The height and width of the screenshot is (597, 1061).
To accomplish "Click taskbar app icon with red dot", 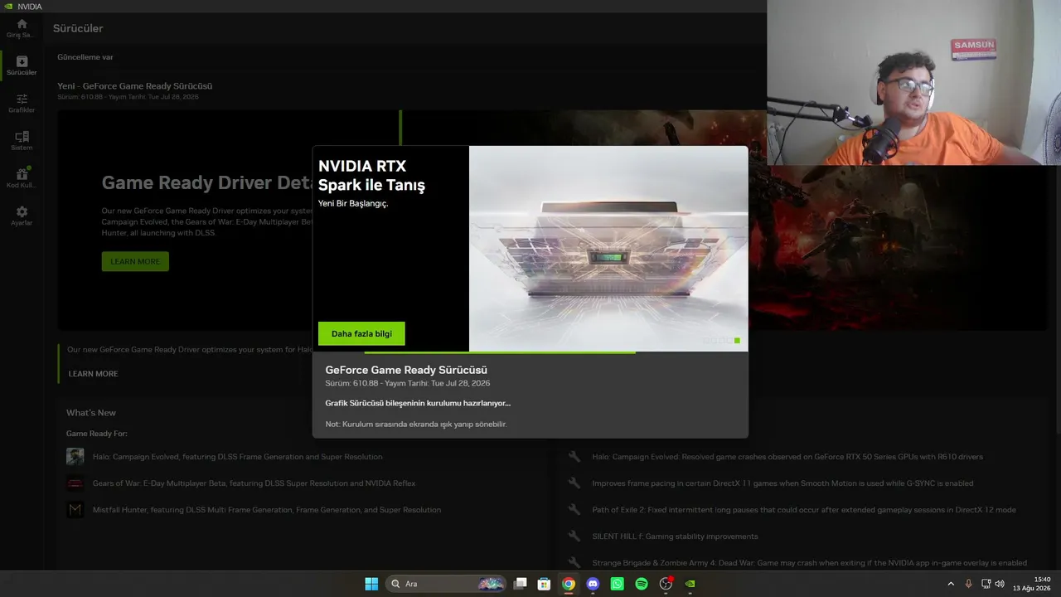I will (x=666, y=584).
